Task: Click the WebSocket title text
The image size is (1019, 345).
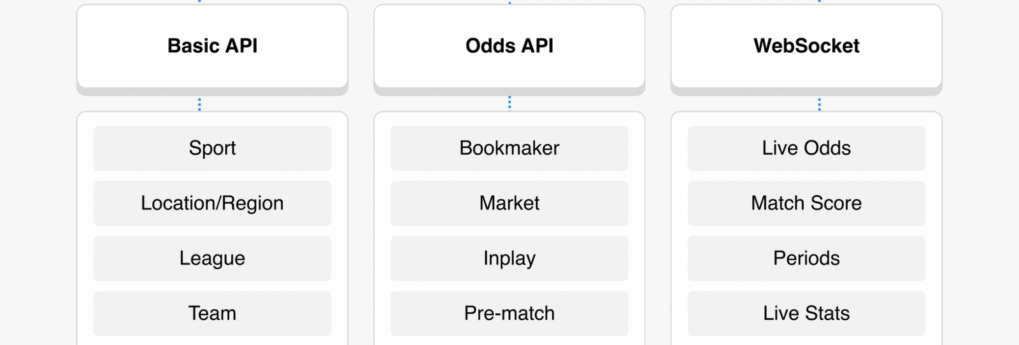Action: coord(806,46)
